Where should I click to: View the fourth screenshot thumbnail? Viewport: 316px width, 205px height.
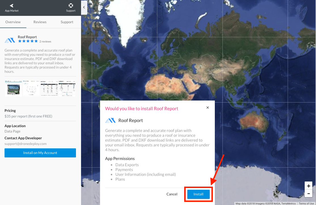[67, 88]
